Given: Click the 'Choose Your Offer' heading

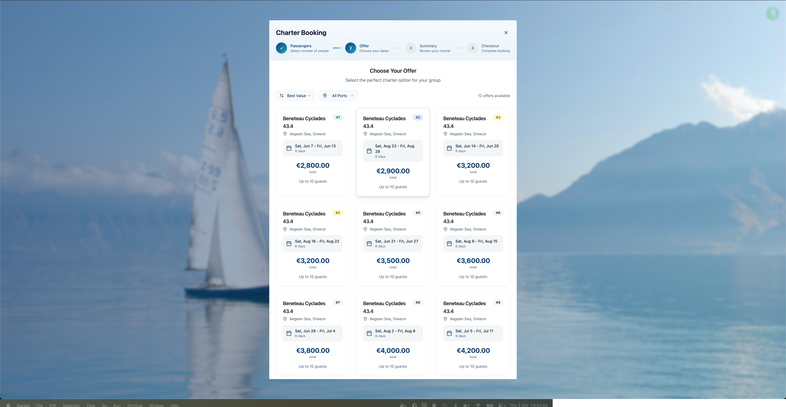Looking at the screenshot, I should point(393,71).
